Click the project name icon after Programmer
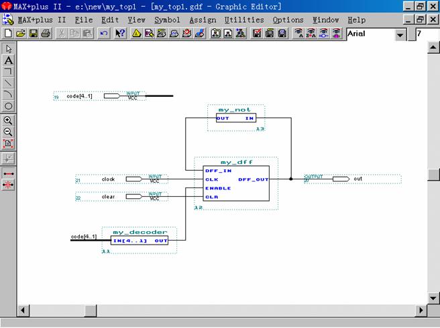The image size is (440, 328). 215,34
